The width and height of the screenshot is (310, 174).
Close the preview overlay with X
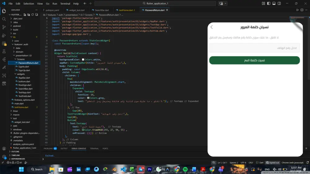[306, 148]
